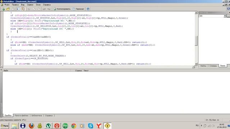Toggle the Navigator panel toolbar icon

click(x=18, y=9)
